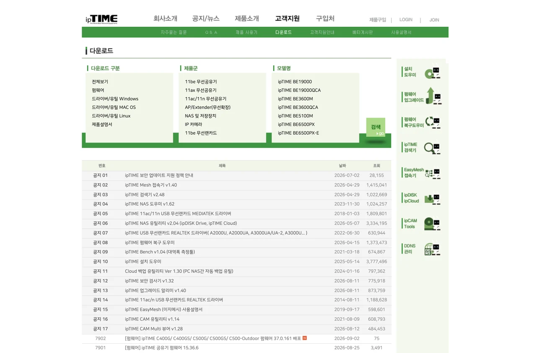The height and width of the screenshot is (353, 536).
Task: Open the 펌웨어 업그레이드 sidebar icon
Action: (422, 96)
